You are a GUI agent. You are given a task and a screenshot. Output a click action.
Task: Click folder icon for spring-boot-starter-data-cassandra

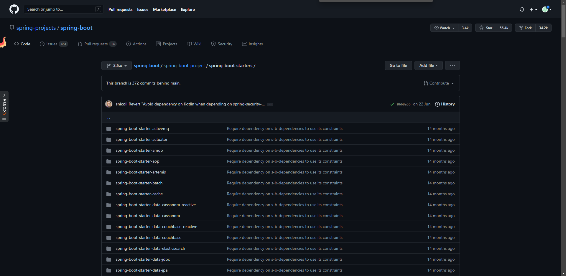click(109, 216)
